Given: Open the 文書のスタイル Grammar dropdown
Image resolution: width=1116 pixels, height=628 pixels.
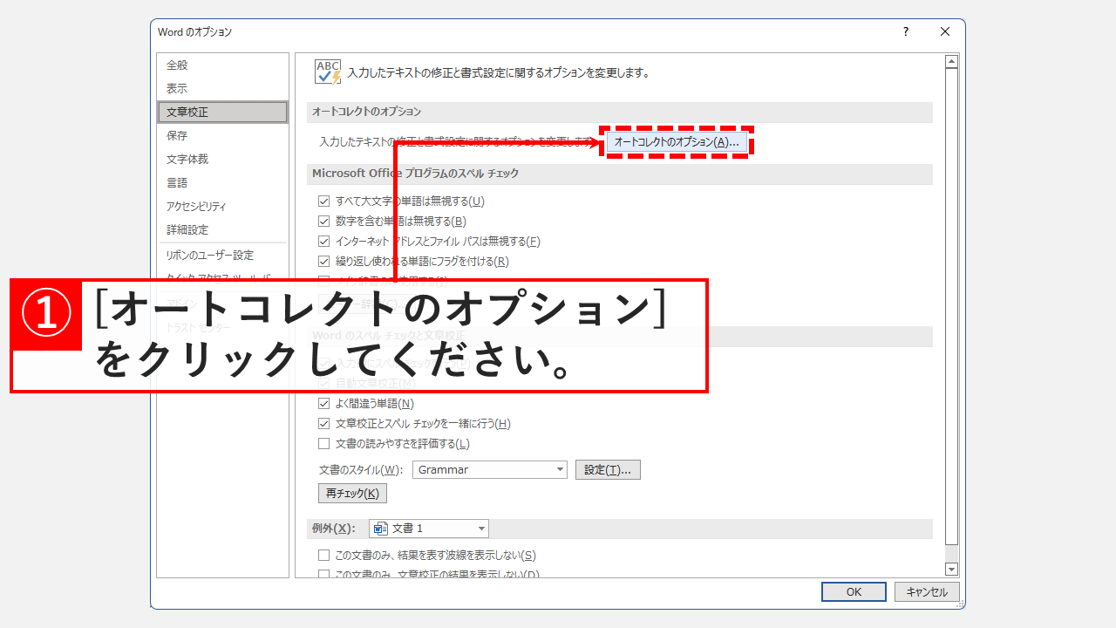Looking at the screenshot, I should click(490, 470).
